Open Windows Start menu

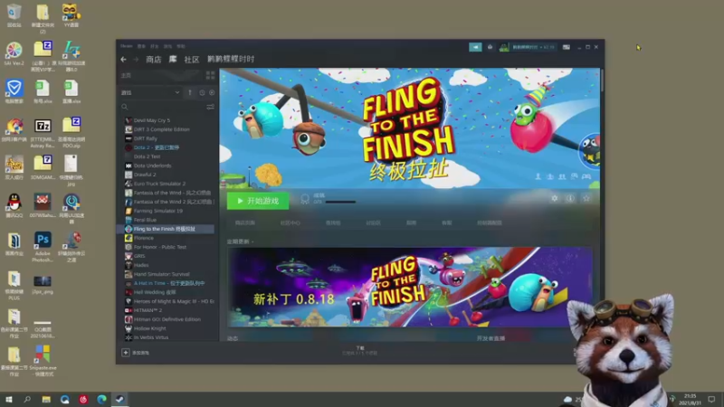8,400
